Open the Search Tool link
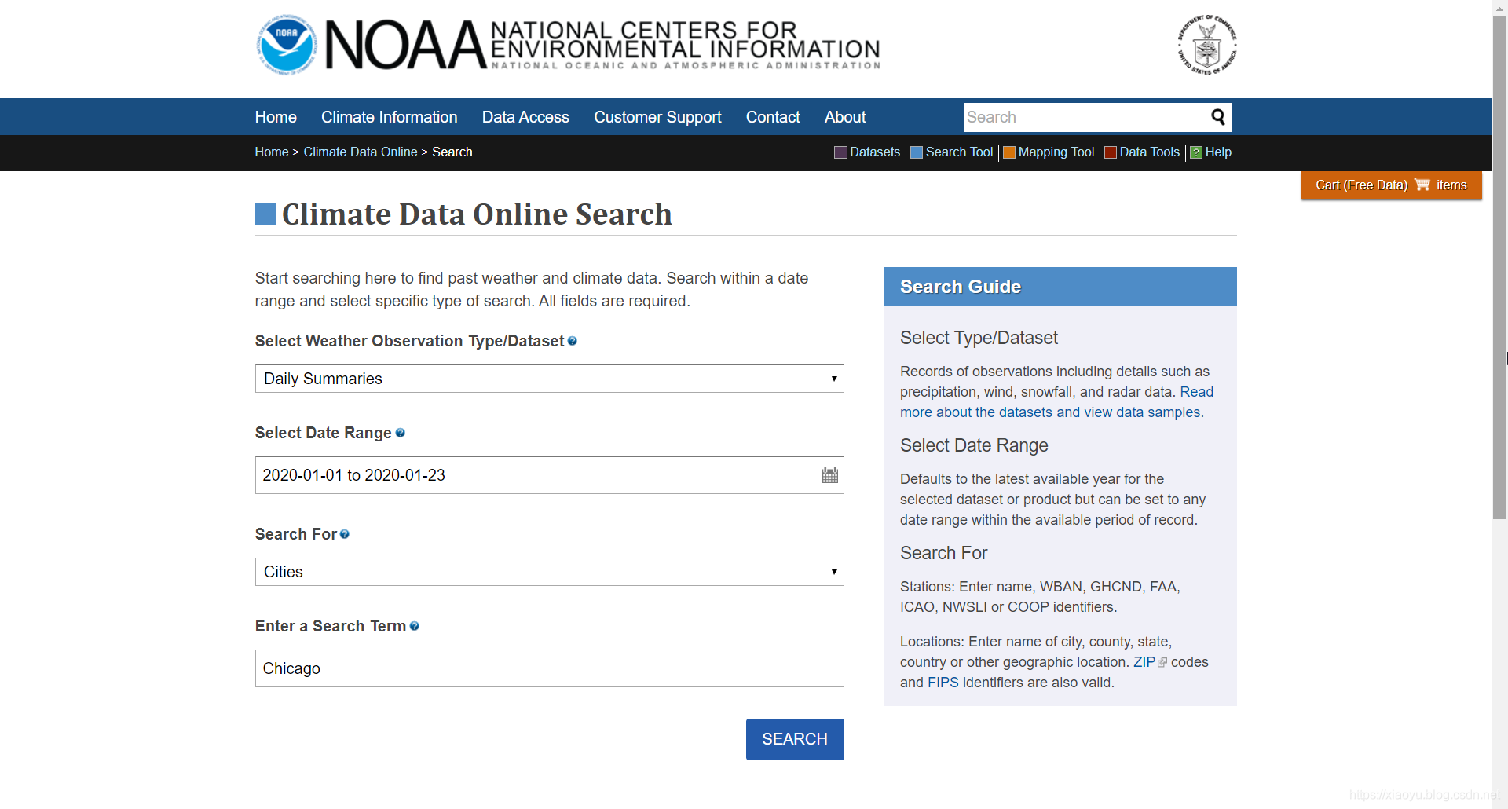Image resolution: width=1508 pixels, height=809 pixels. click(959, 152)
